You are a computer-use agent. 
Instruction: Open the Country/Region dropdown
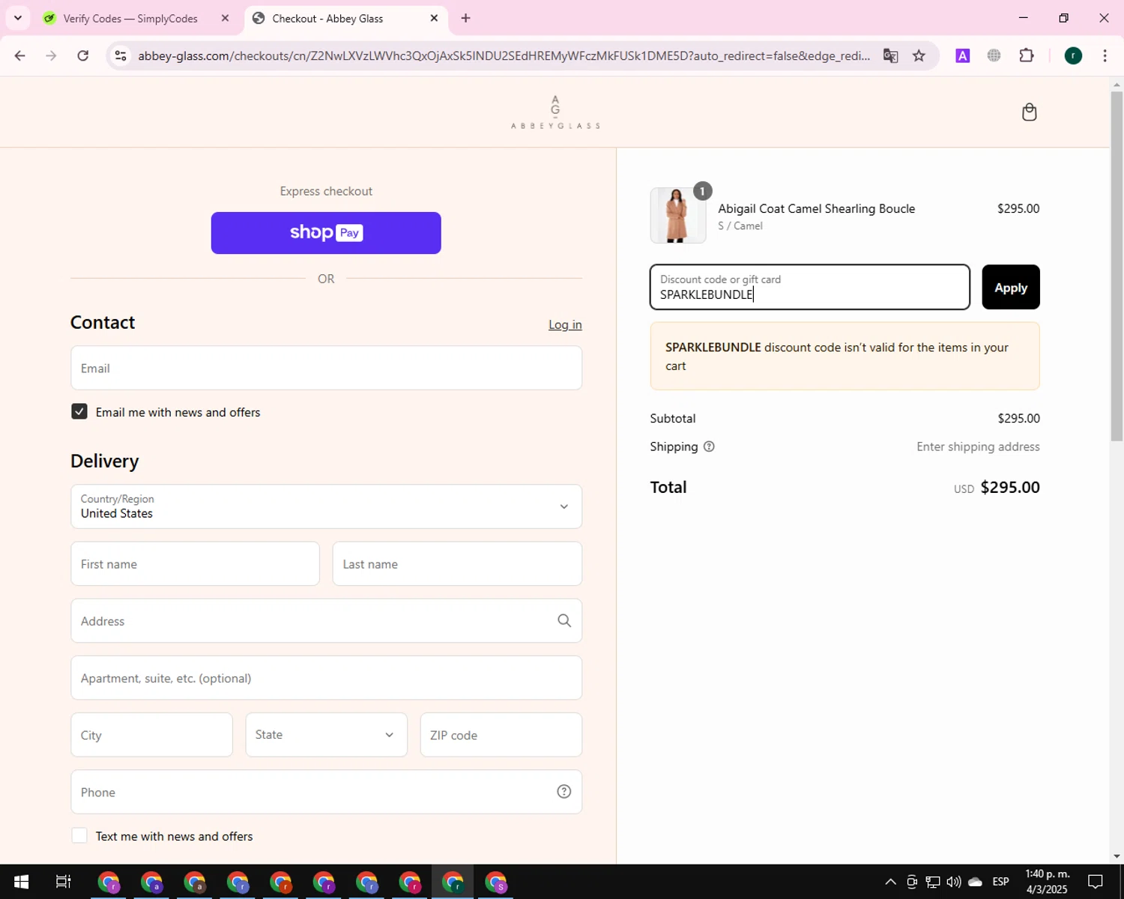[x=326, y=506]
